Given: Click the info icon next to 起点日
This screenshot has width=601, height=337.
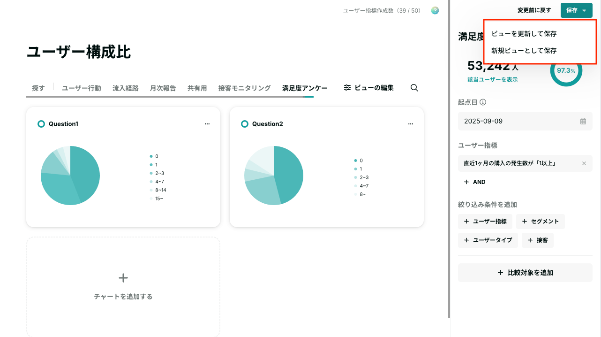Looking at the screenshot, I should [x=483, y=102].
